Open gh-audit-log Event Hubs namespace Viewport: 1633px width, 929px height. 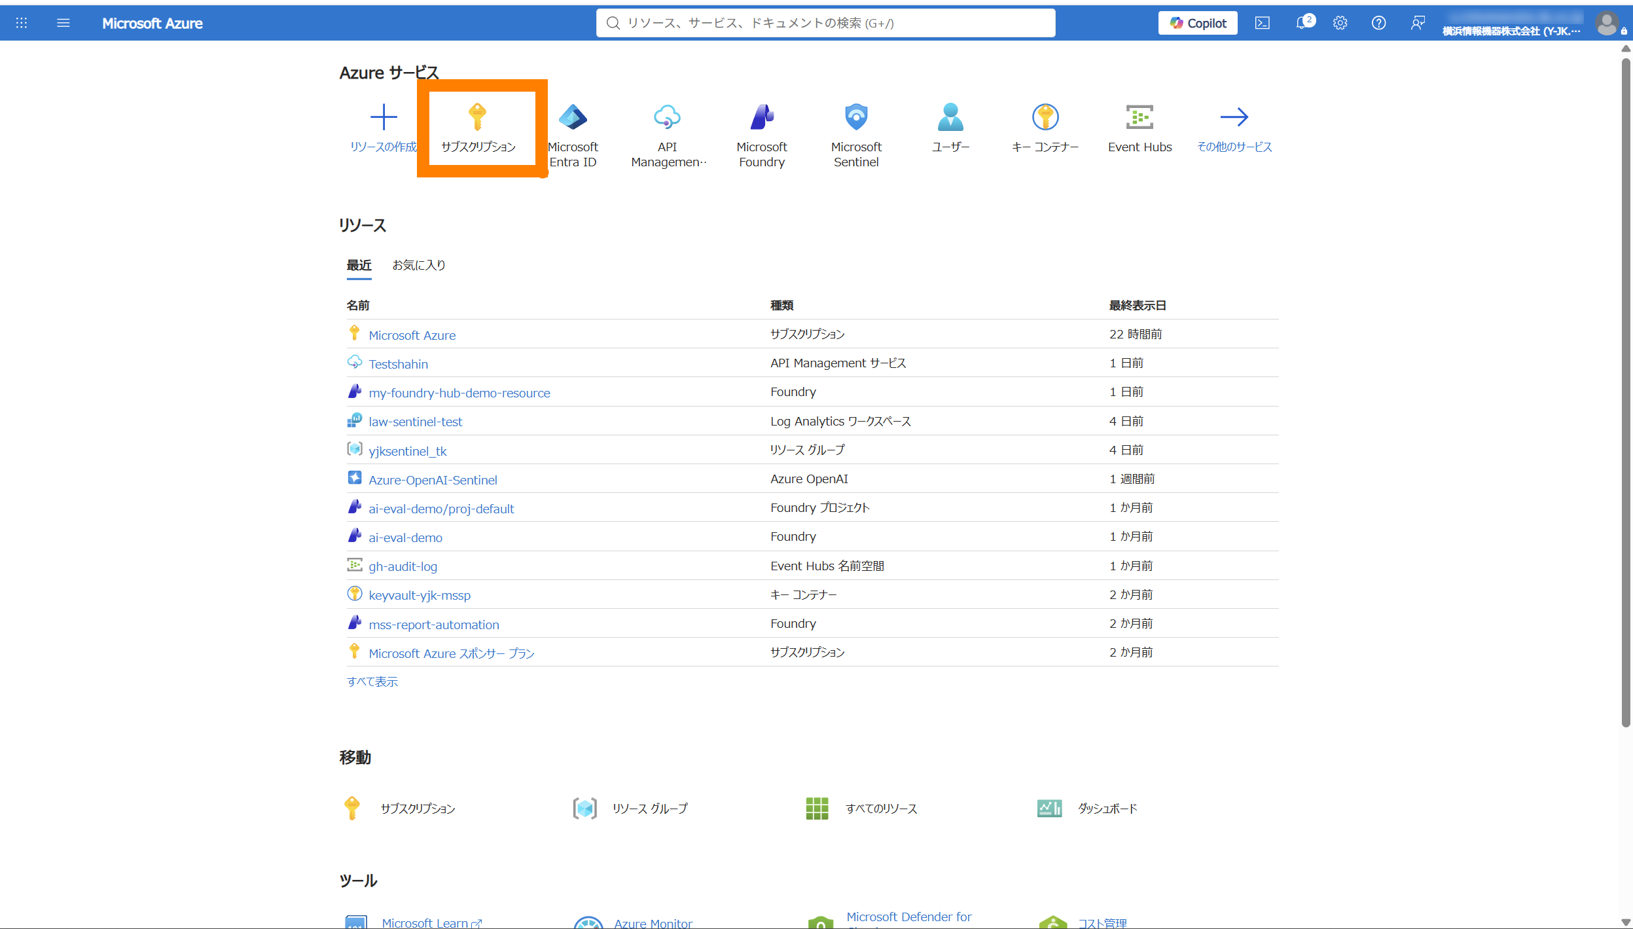click(x=403, y=566)
